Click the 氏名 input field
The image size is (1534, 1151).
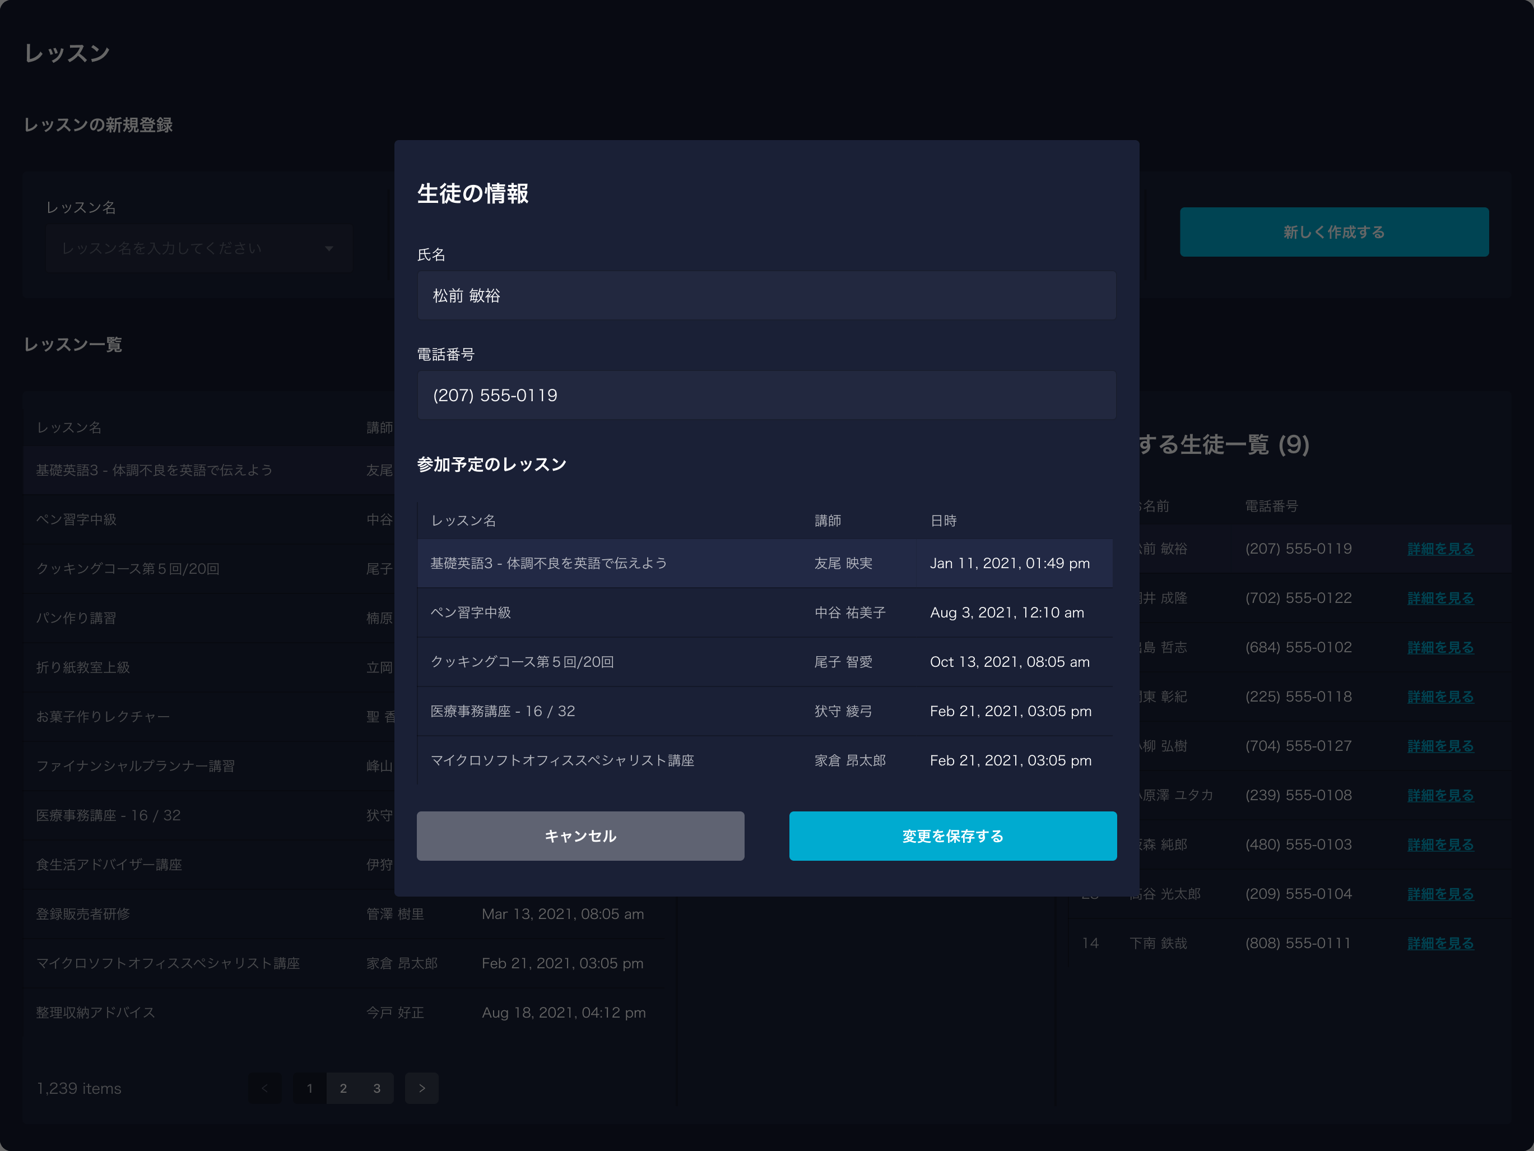766,295
